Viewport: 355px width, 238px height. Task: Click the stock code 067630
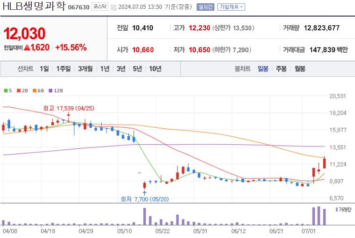pos(78,7)
